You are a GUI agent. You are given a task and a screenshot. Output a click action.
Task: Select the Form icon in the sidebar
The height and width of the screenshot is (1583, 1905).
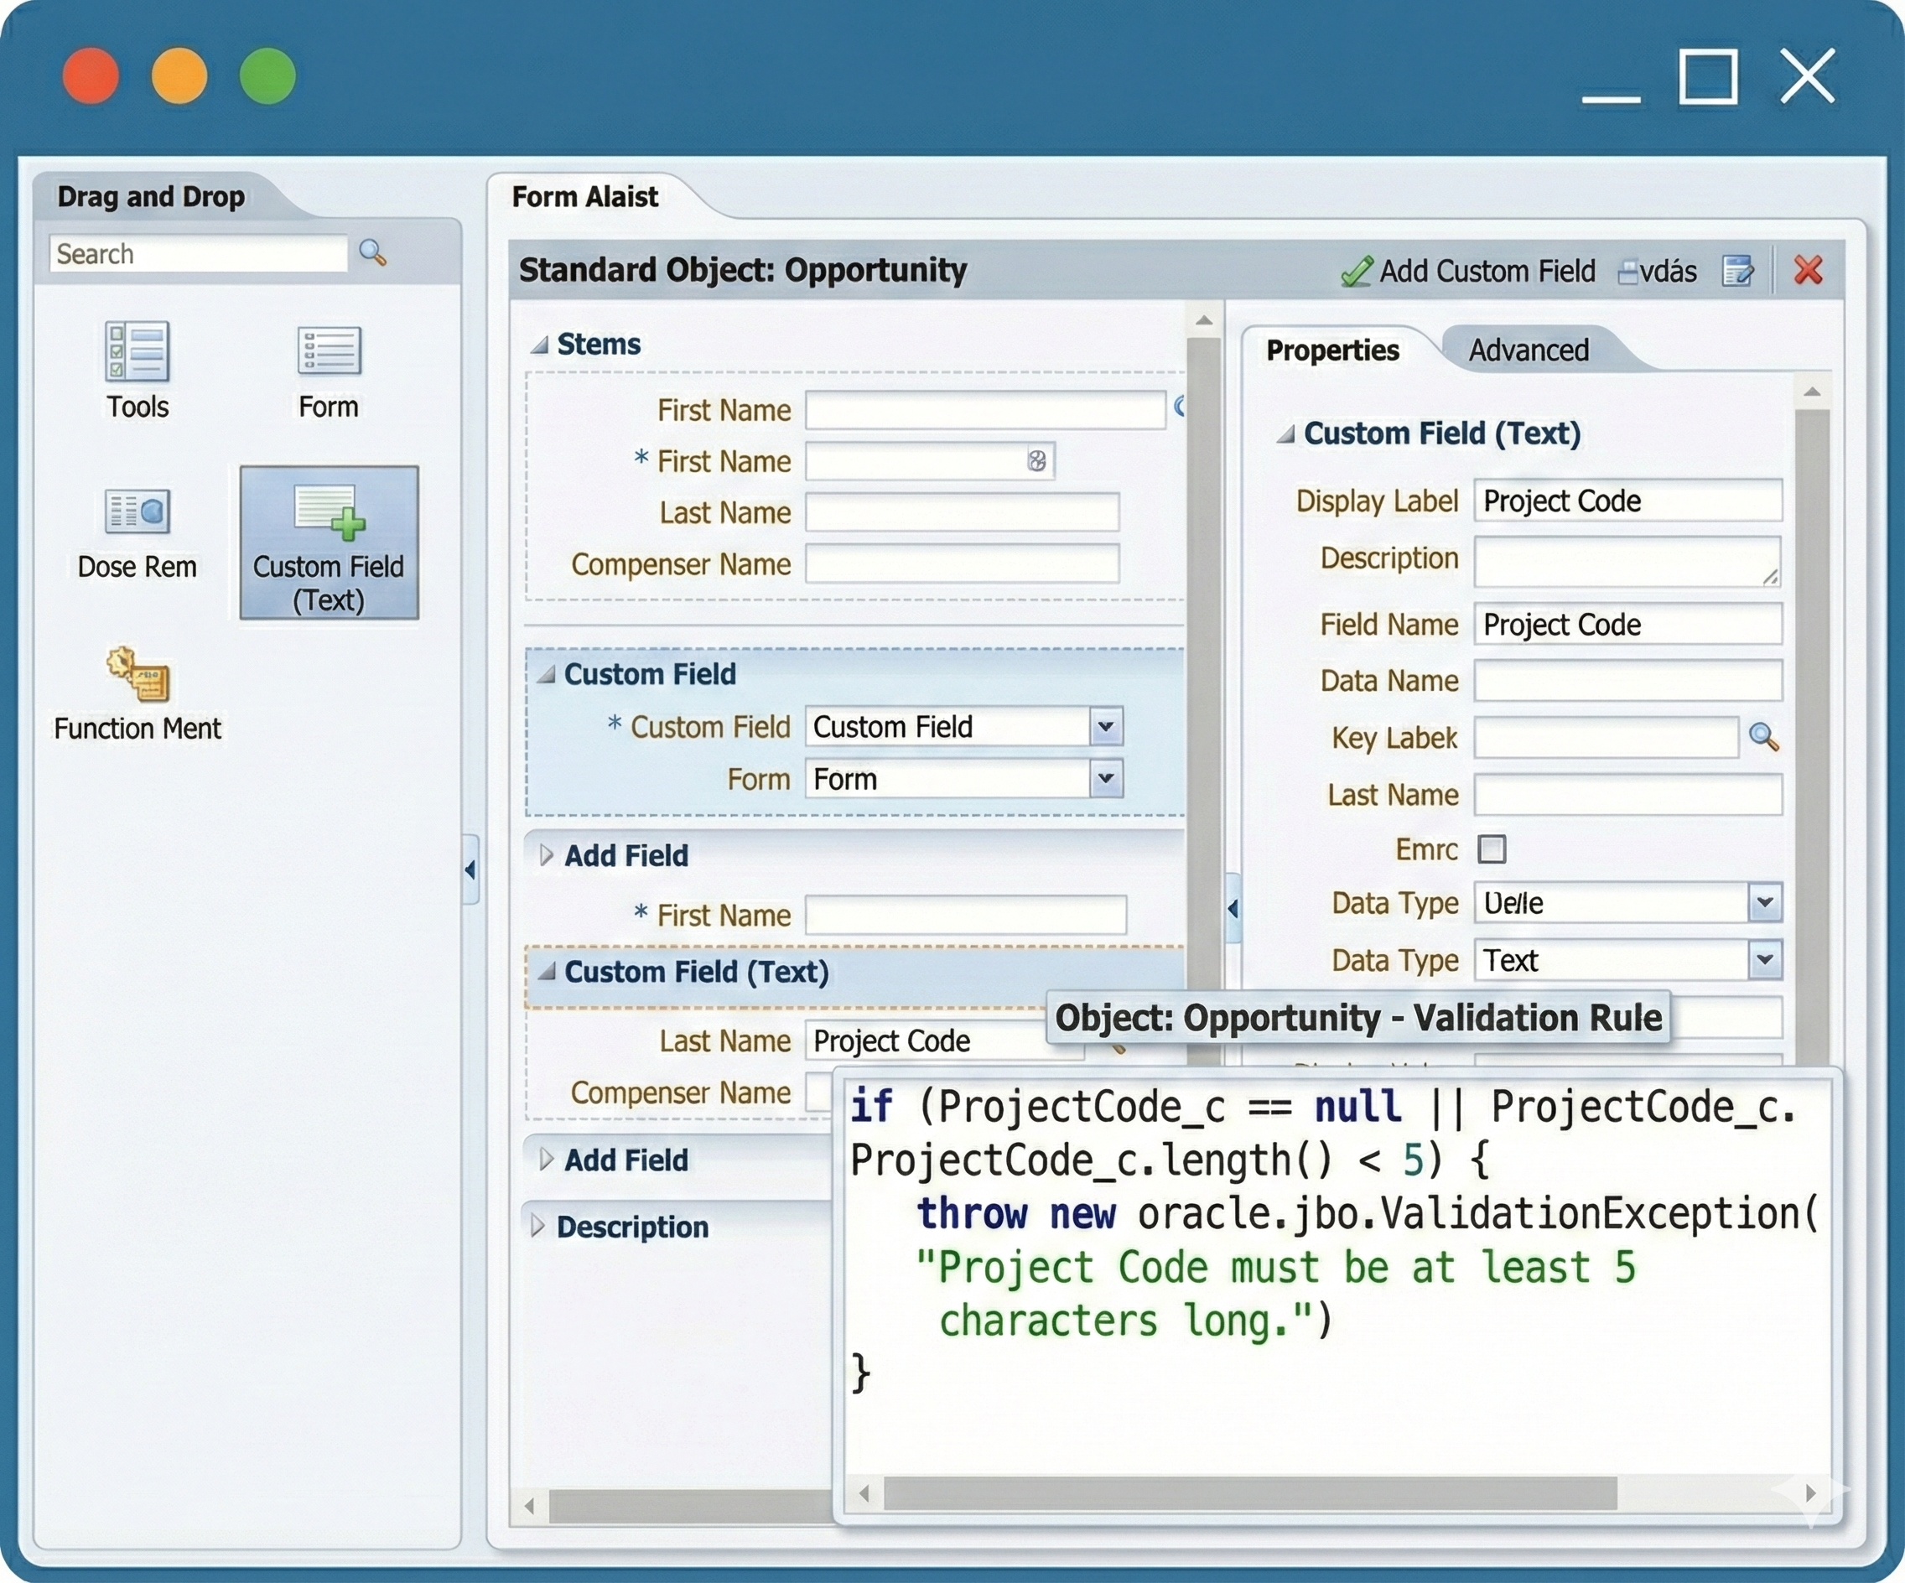pos(328,363)
